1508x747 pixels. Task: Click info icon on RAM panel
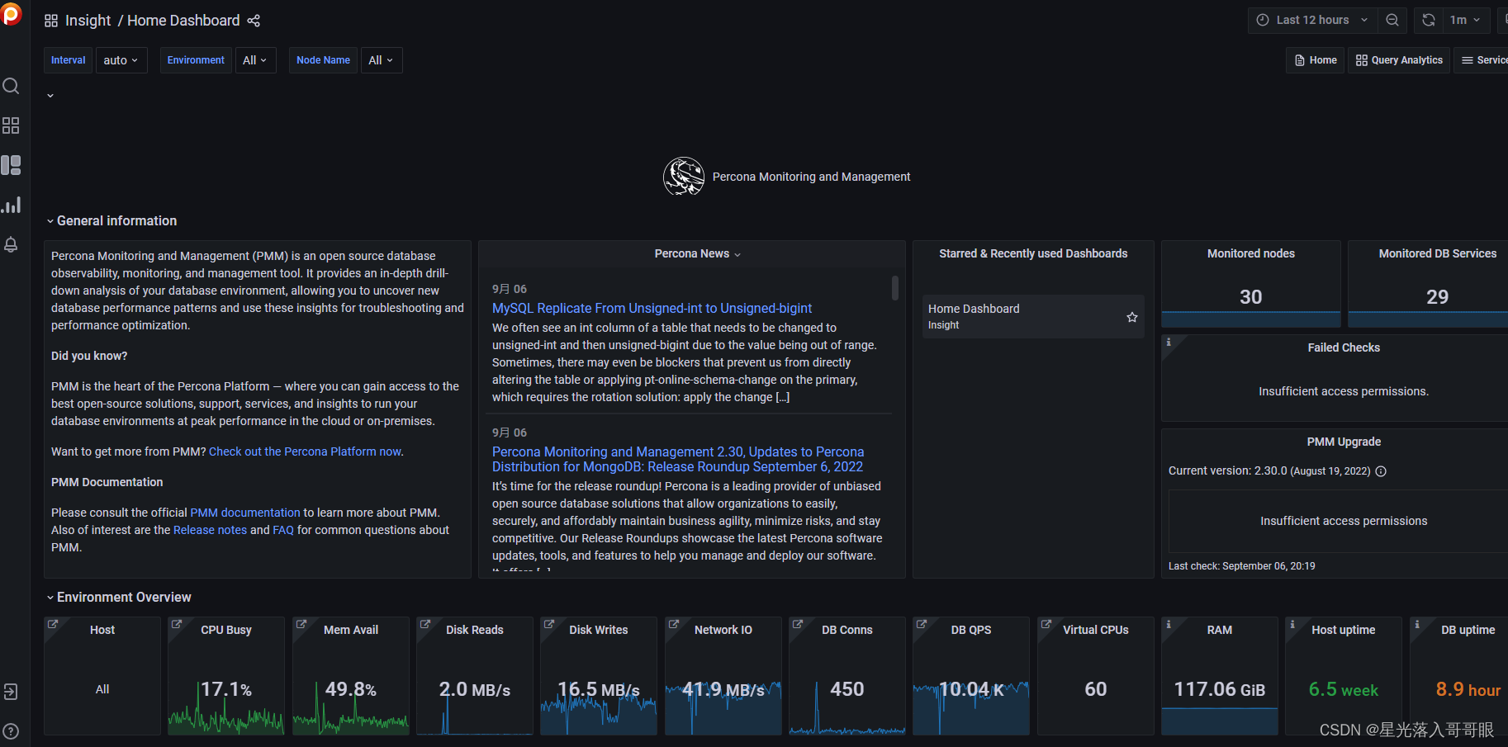point(1169,624)
